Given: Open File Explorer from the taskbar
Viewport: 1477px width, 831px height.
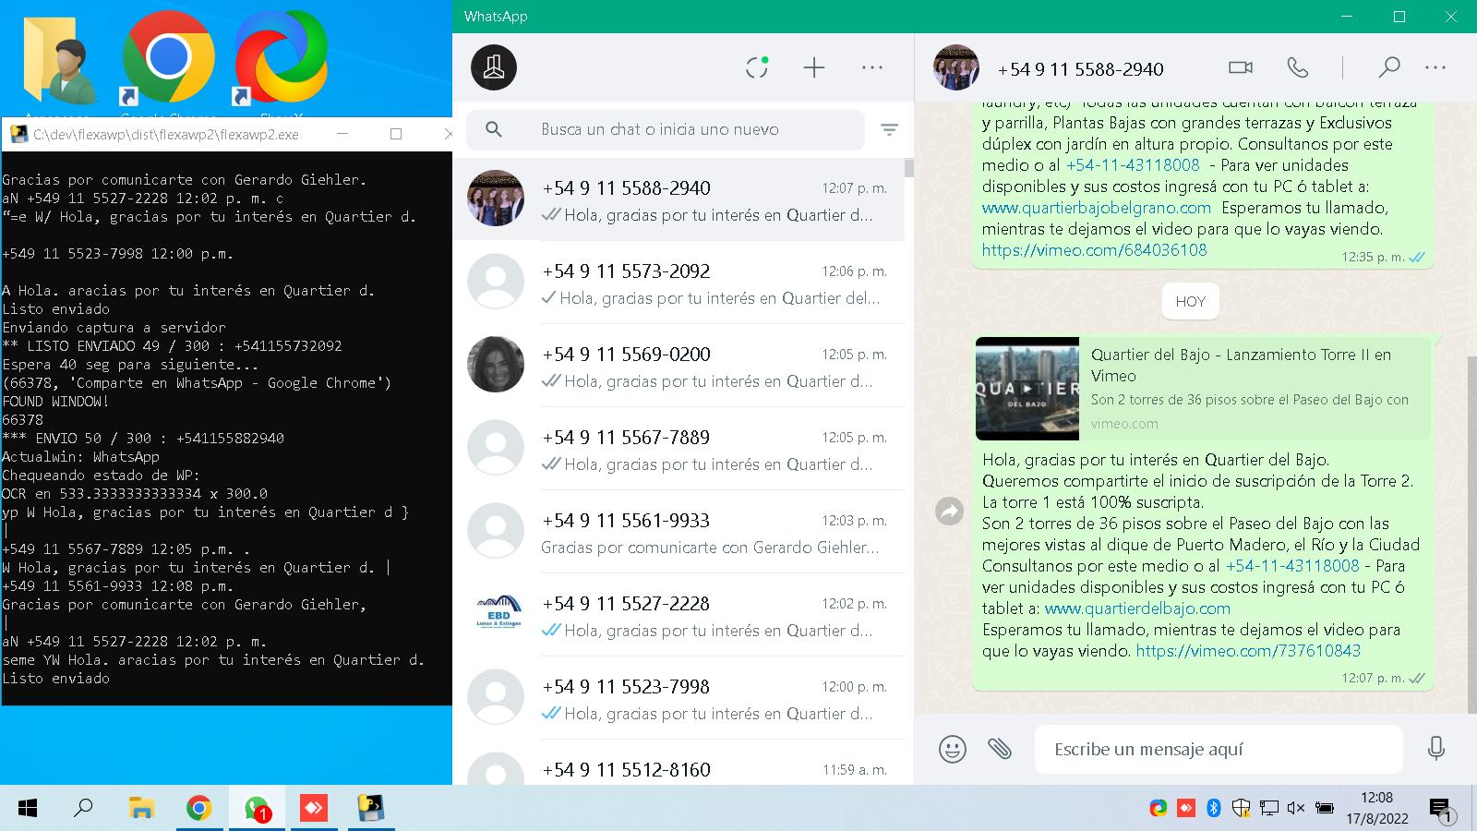Looking at the screenshot, I should [140, 809].
